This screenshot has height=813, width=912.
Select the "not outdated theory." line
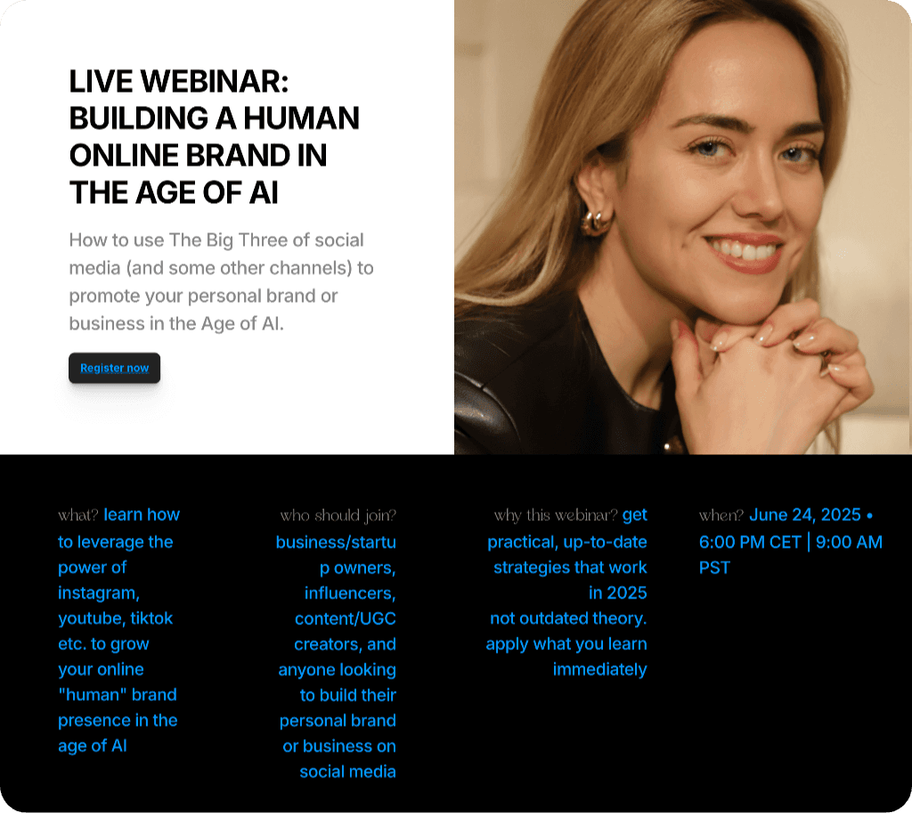click(x=568, y=618)
